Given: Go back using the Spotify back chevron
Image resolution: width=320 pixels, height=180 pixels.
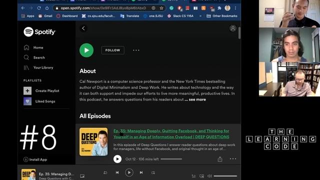Looking at the screenshot, I should [83, 28].
